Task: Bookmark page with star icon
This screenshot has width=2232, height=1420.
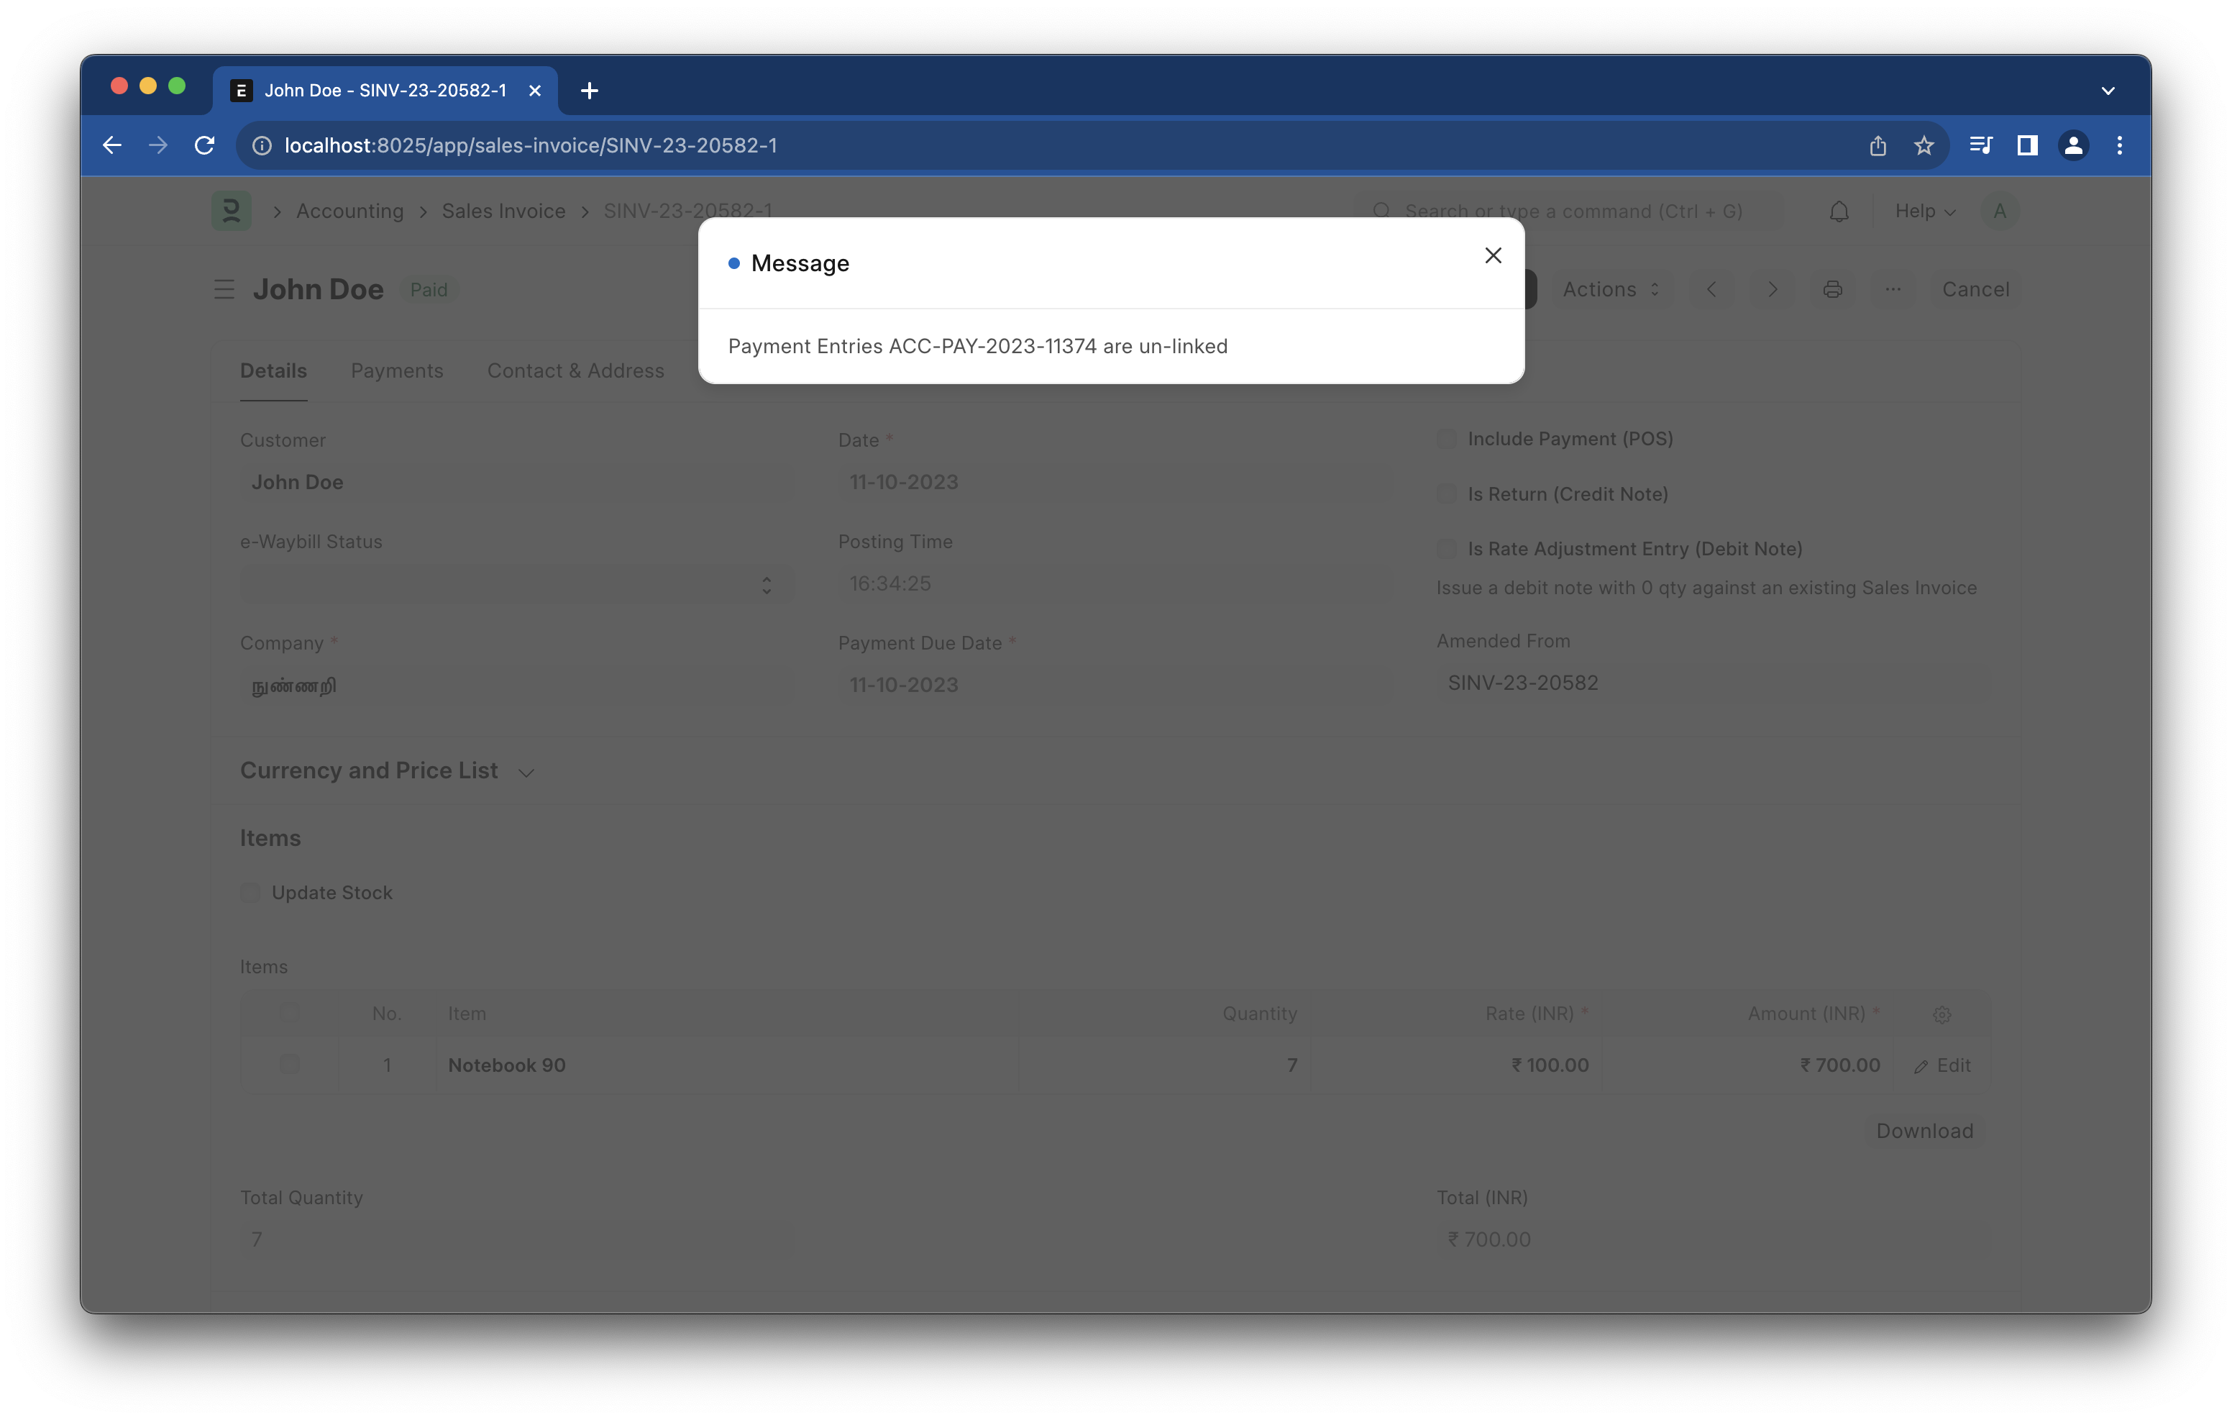Action: pos(1924,145)
